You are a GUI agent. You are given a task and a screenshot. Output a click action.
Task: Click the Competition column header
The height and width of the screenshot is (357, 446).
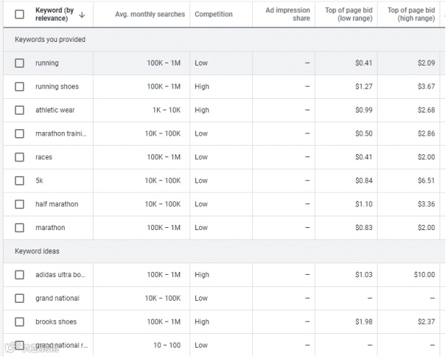point(213,14)
